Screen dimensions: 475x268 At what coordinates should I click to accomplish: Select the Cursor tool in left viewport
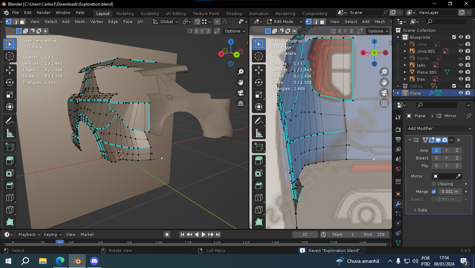click(10, 56)
